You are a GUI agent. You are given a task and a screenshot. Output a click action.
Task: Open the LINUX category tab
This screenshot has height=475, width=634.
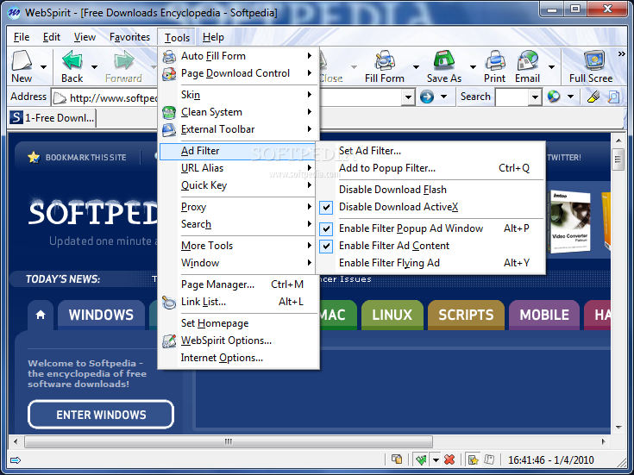click(x=392, y=315)
